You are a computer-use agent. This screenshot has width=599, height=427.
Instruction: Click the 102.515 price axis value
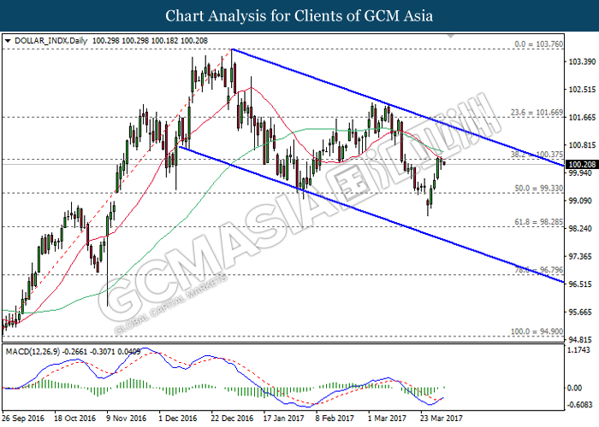(x=582, y=90)
